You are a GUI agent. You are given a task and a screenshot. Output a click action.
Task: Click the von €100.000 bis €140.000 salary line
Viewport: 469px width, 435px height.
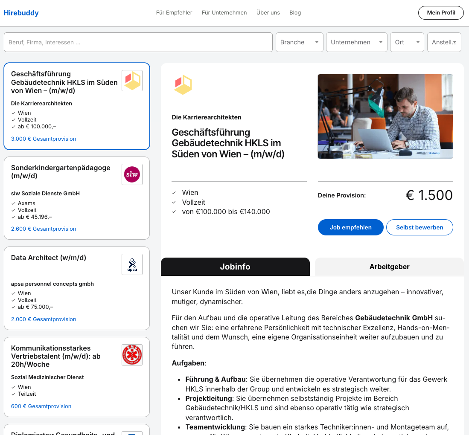click(226, 212)
